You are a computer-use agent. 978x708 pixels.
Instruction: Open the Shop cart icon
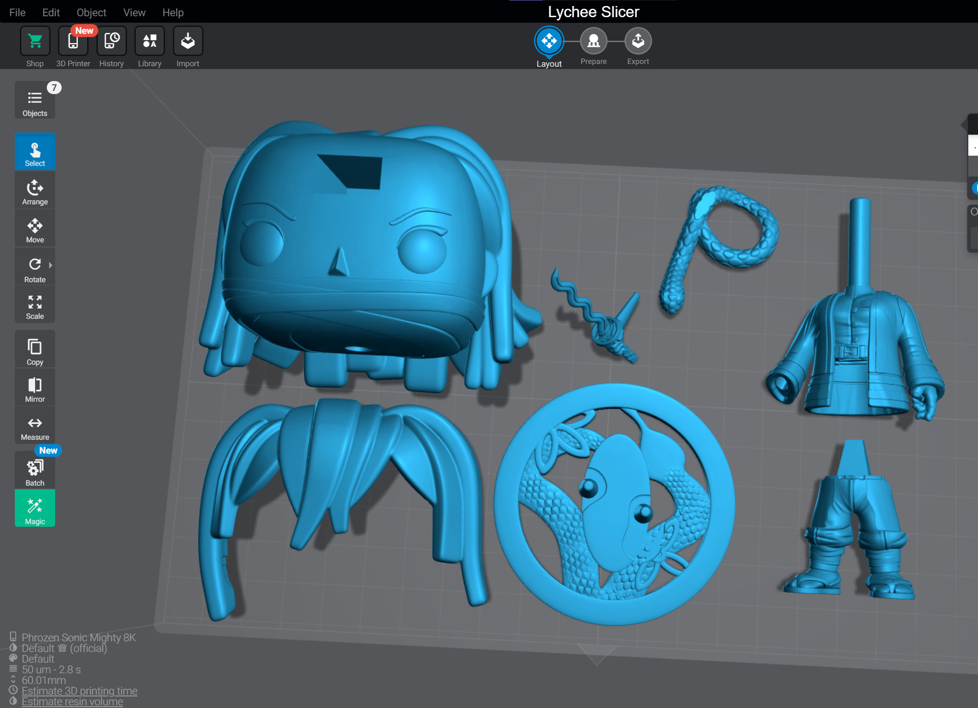(x=35, y=41)
